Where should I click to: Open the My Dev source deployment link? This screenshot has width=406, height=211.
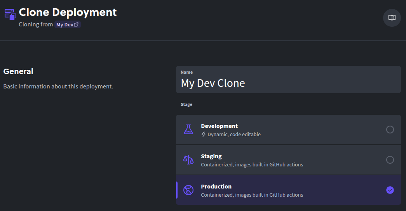pyautogui.click(x=67, y=24)
